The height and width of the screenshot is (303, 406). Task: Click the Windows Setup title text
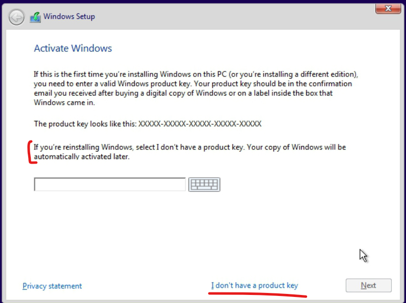pyautogui.click(x=69, y=17)
